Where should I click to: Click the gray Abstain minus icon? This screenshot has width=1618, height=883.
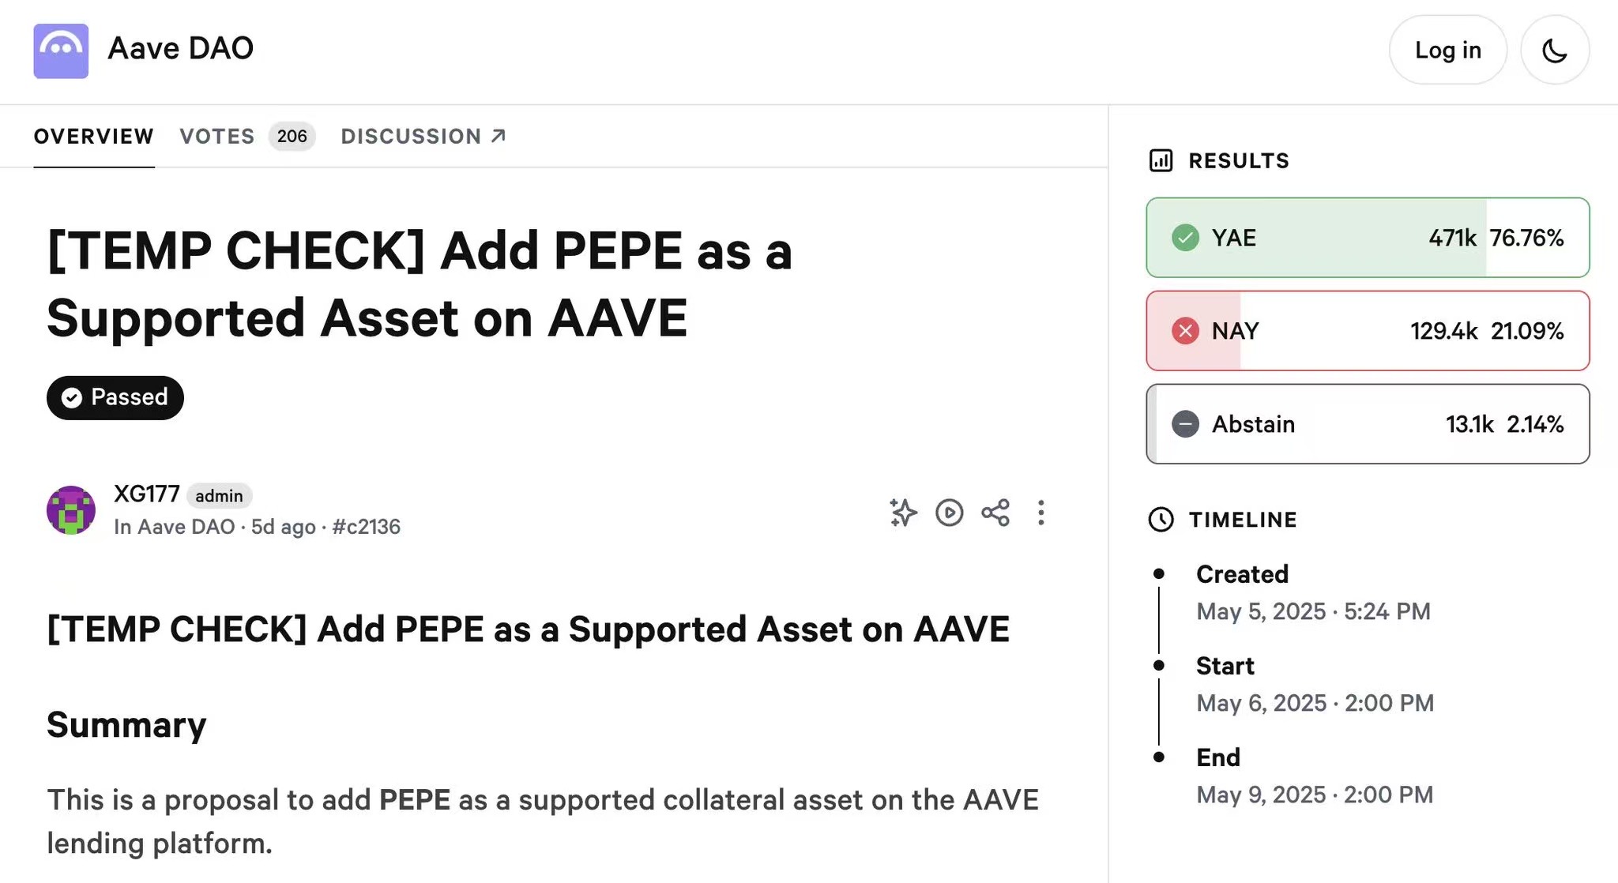pyautogui.click(x=1185, y=424)
